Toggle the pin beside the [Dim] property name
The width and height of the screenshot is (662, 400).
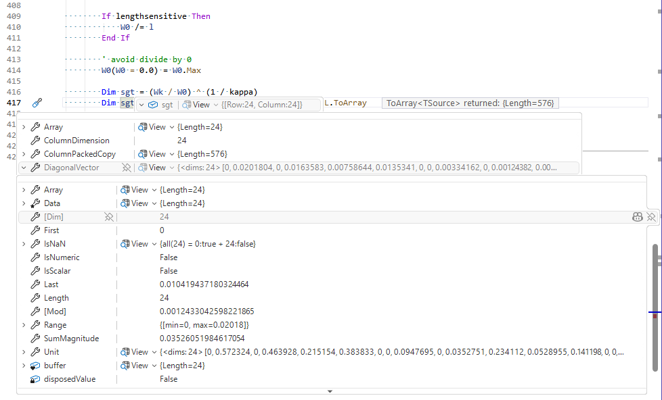tap(108, 217)
